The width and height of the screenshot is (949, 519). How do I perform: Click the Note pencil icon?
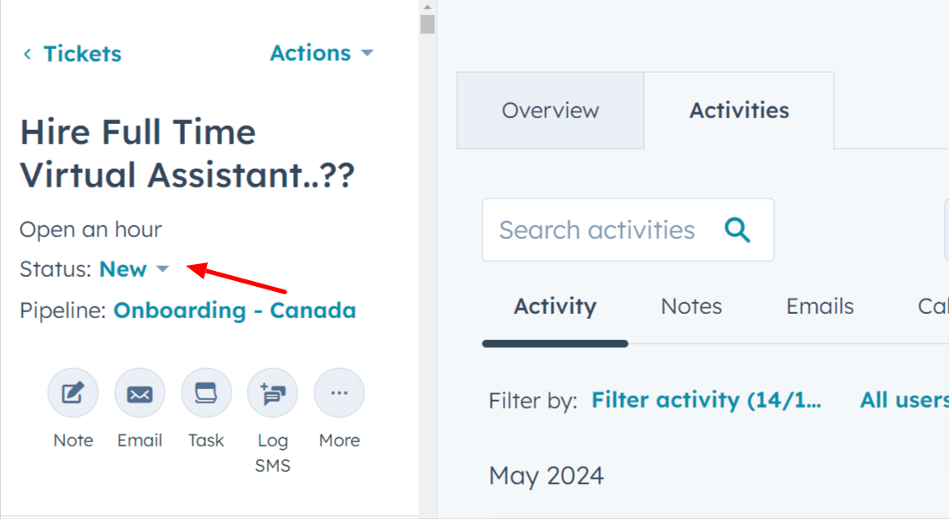(x=73, y=393)
